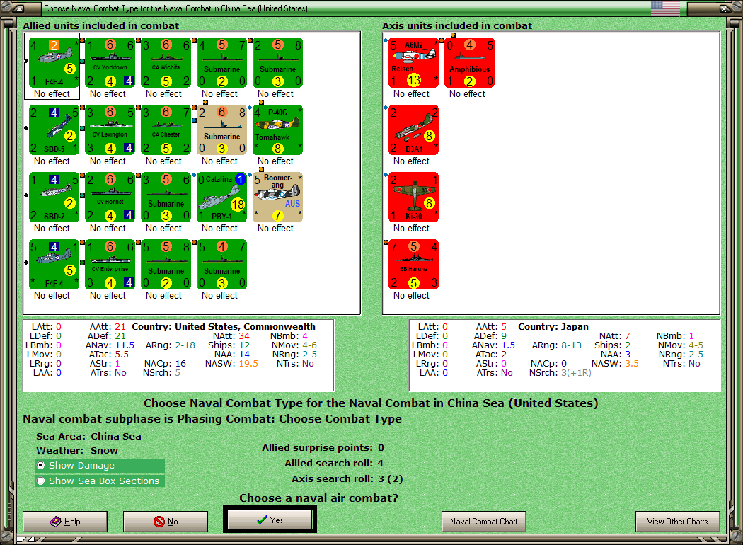Click the A6M2 Reisen Axis fighter
743x545 pixels.
tap(413, 63)
